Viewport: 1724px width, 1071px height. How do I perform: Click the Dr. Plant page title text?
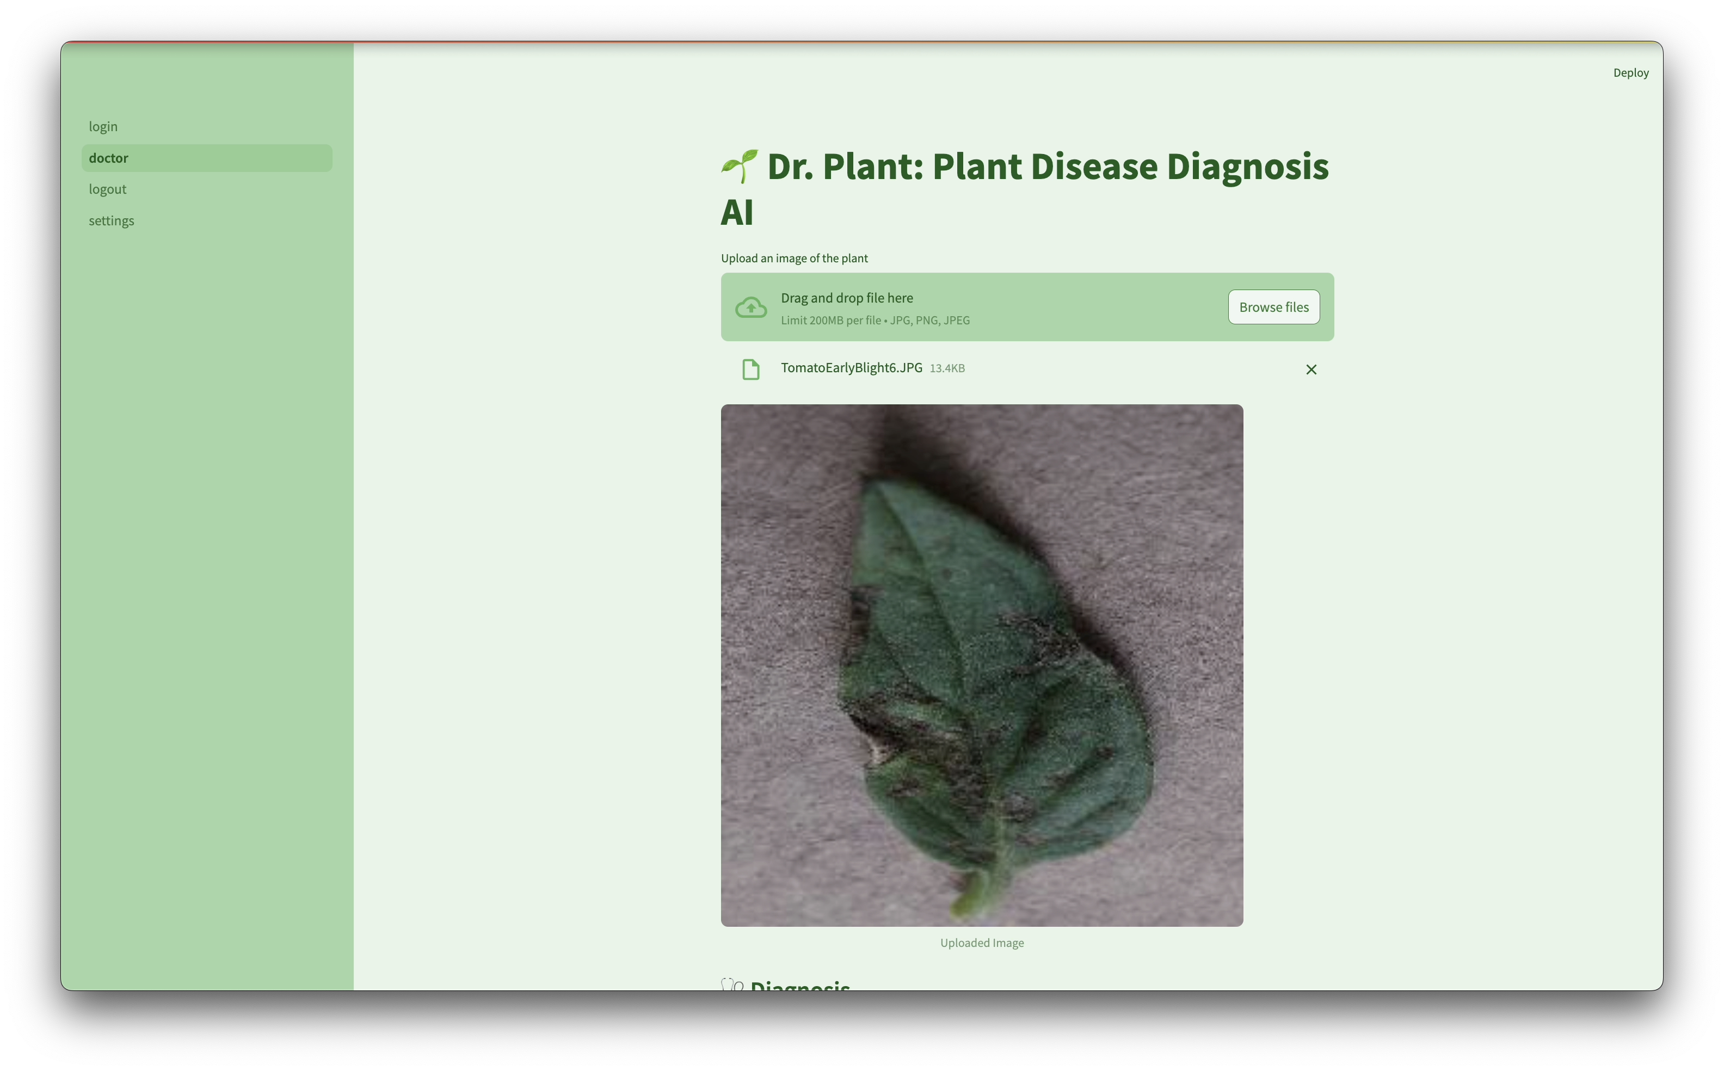click(1047, 167)
